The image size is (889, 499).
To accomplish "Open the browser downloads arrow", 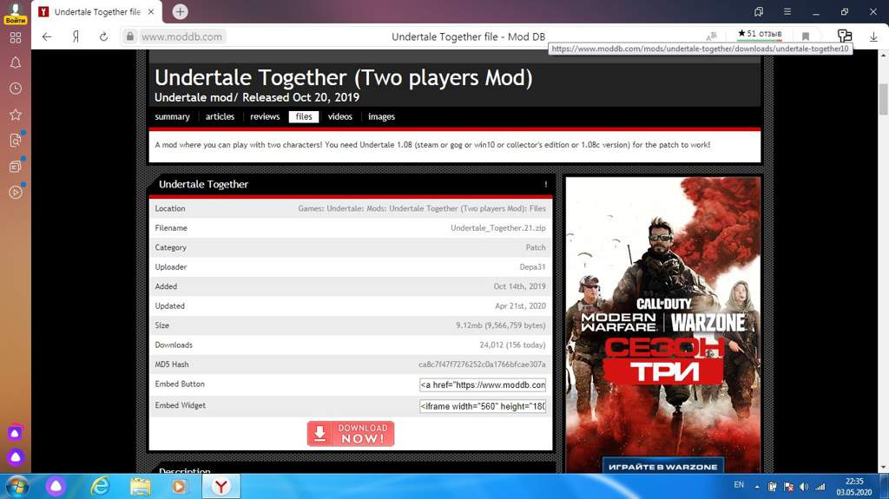I will tap(873, 36).
